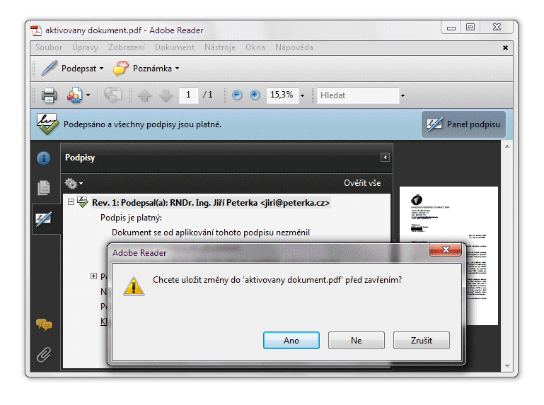544x405 pixels.
Task: Click the 15,3% zoom value field
Action: (x=282, y=95)
